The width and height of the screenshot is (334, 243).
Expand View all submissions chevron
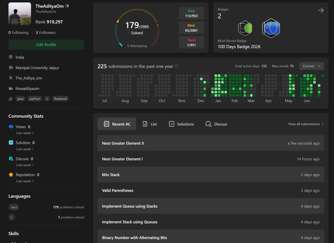(323, 124)
